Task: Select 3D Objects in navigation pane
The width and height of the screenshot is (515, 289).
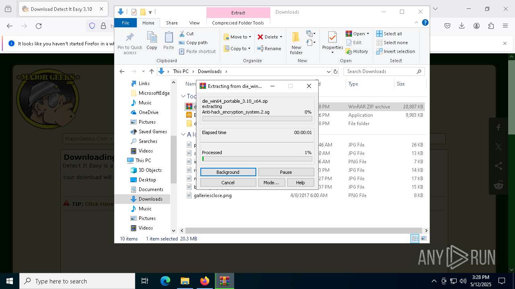Action: tap(150, 170)
